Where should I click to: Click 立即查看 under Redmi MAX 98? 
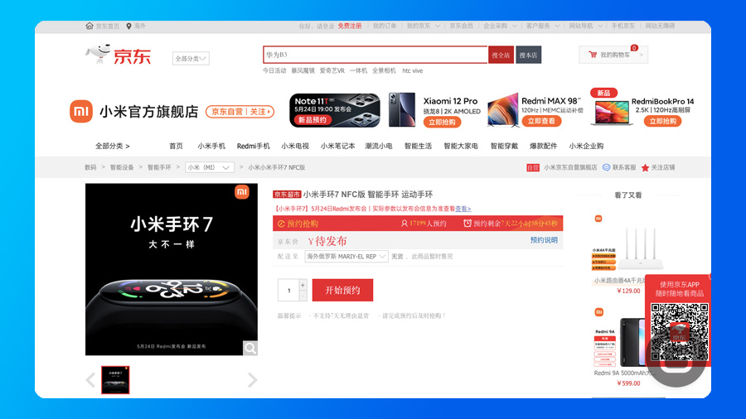tap(541, 121)
